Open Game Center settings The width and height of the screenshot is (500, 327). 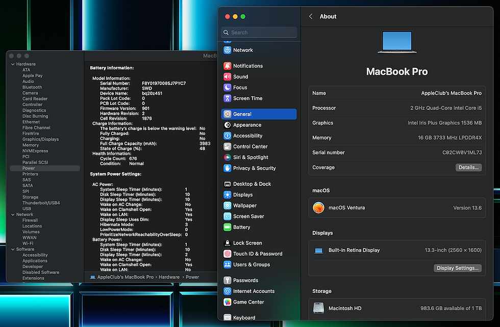click(x=259, y=302)
